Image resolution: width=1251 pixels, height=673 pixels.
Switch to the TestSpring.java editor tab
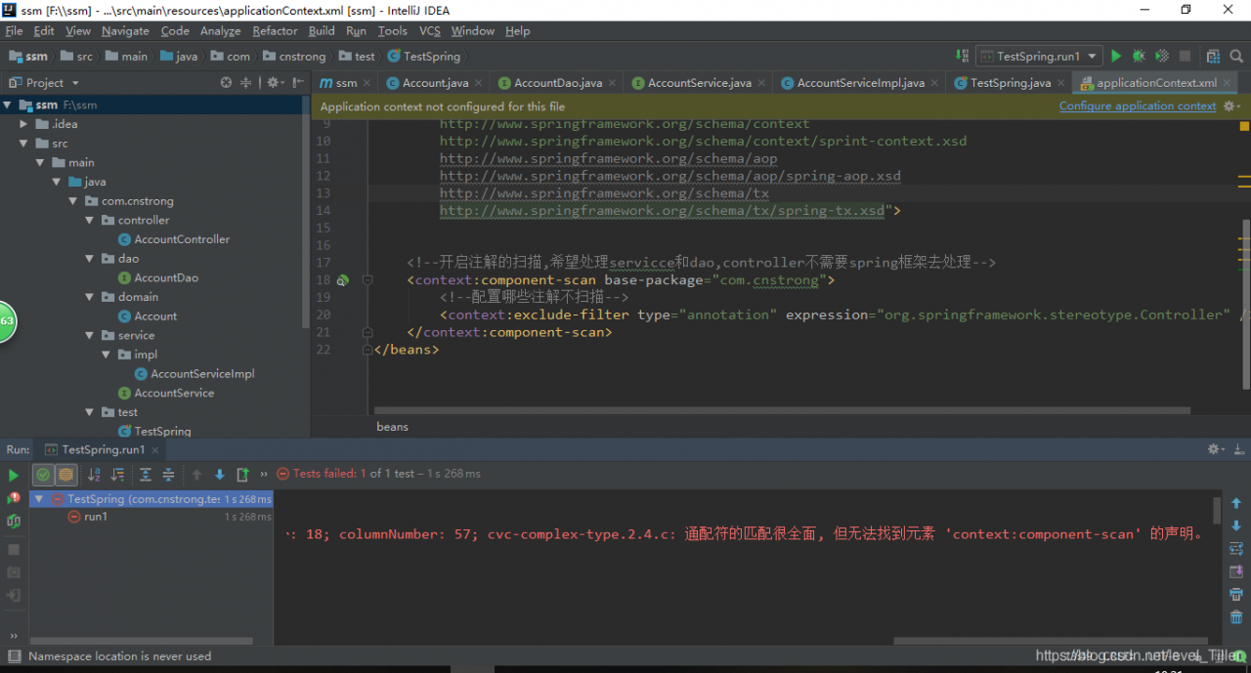1011,83
